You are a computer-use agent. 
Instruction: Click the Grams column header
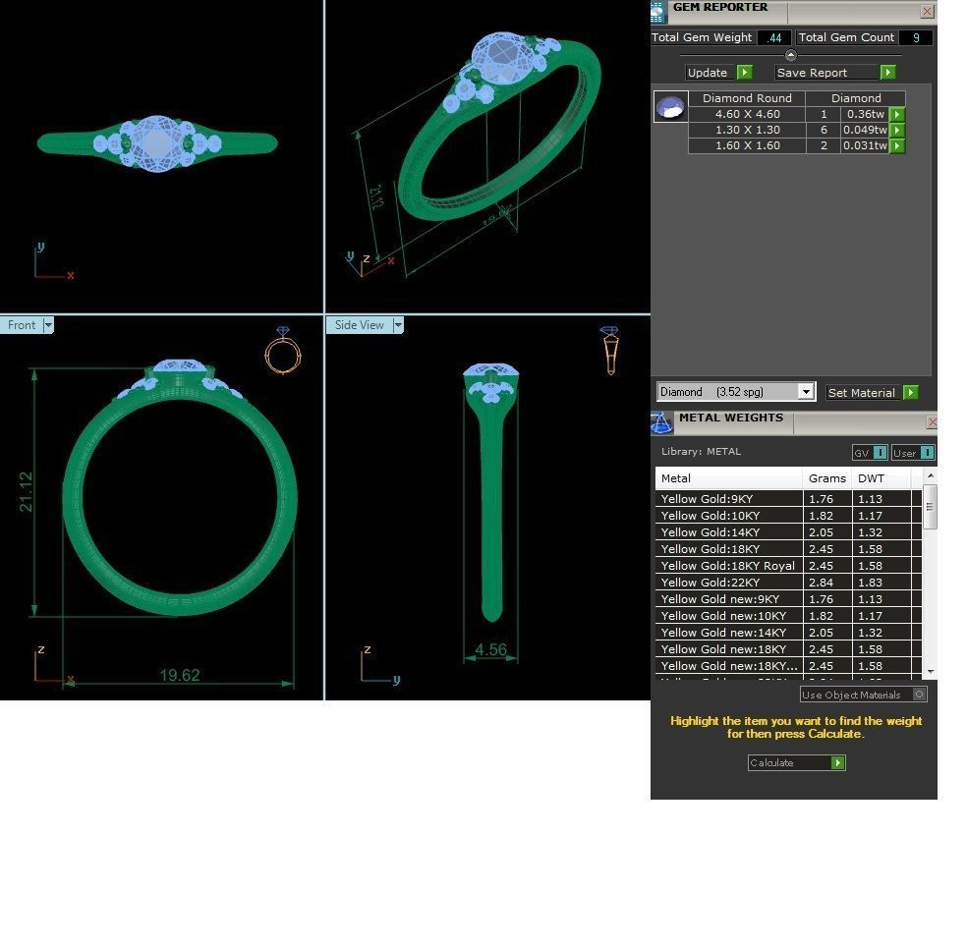[827, 478]
